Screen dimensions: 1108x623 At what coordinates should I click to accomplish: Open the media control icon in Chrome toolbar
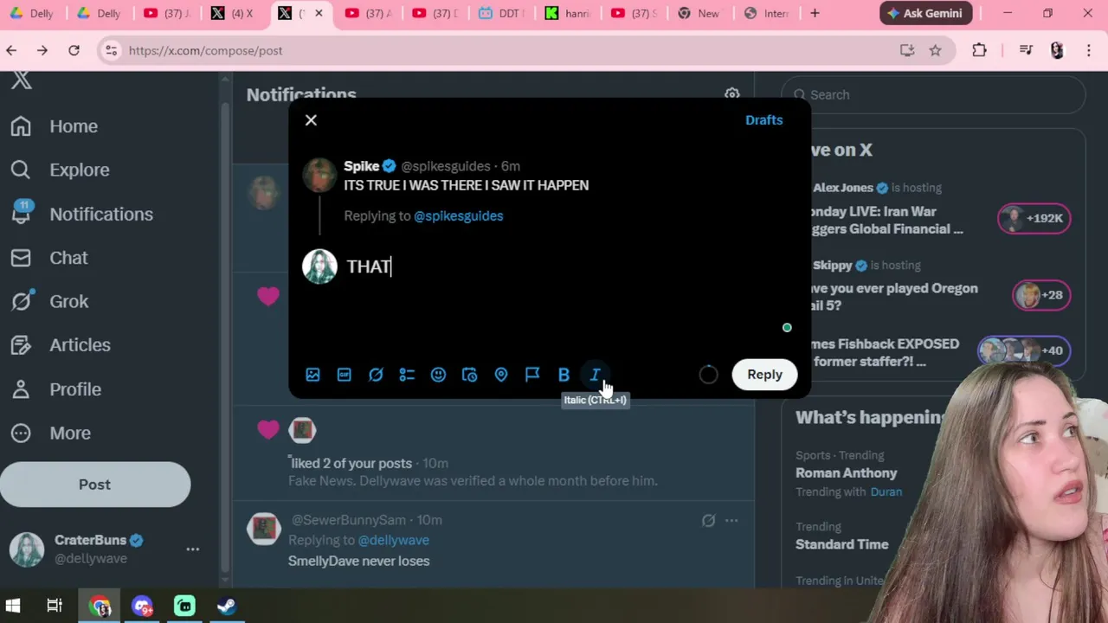(x=1026, y=50)
